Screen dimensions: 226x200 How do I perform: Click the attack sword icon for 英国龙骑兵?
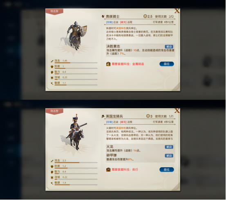(x=52, y=161)
